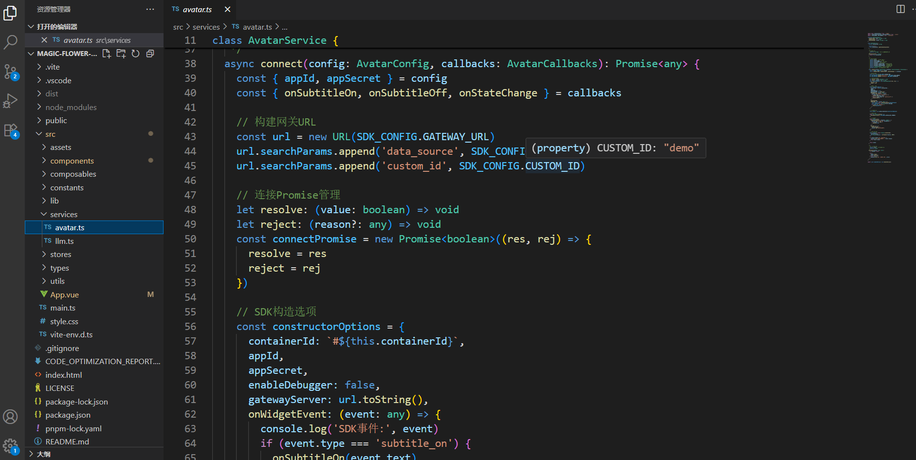The image size is (916, 460).
Task: Click connectPromise identifier on line 50
Action: pos(314,239)
